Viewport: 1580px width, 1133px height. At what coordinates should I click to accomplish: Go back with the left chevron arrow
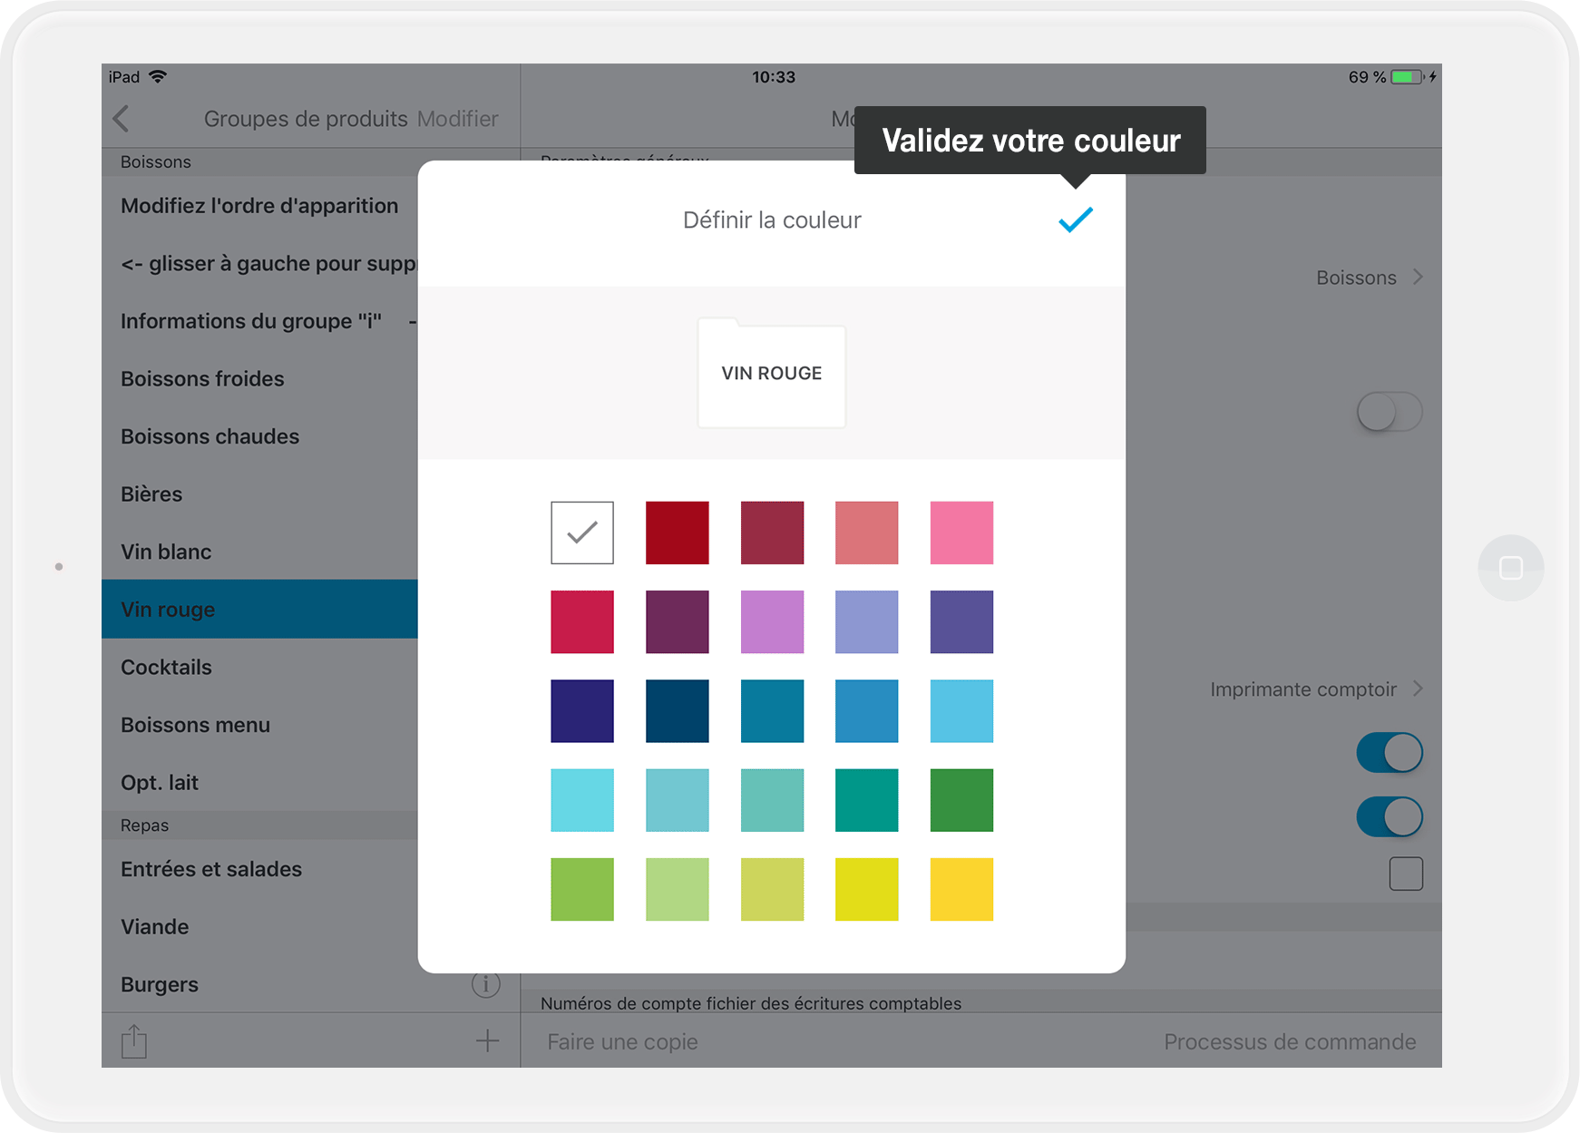pos(122,119)
